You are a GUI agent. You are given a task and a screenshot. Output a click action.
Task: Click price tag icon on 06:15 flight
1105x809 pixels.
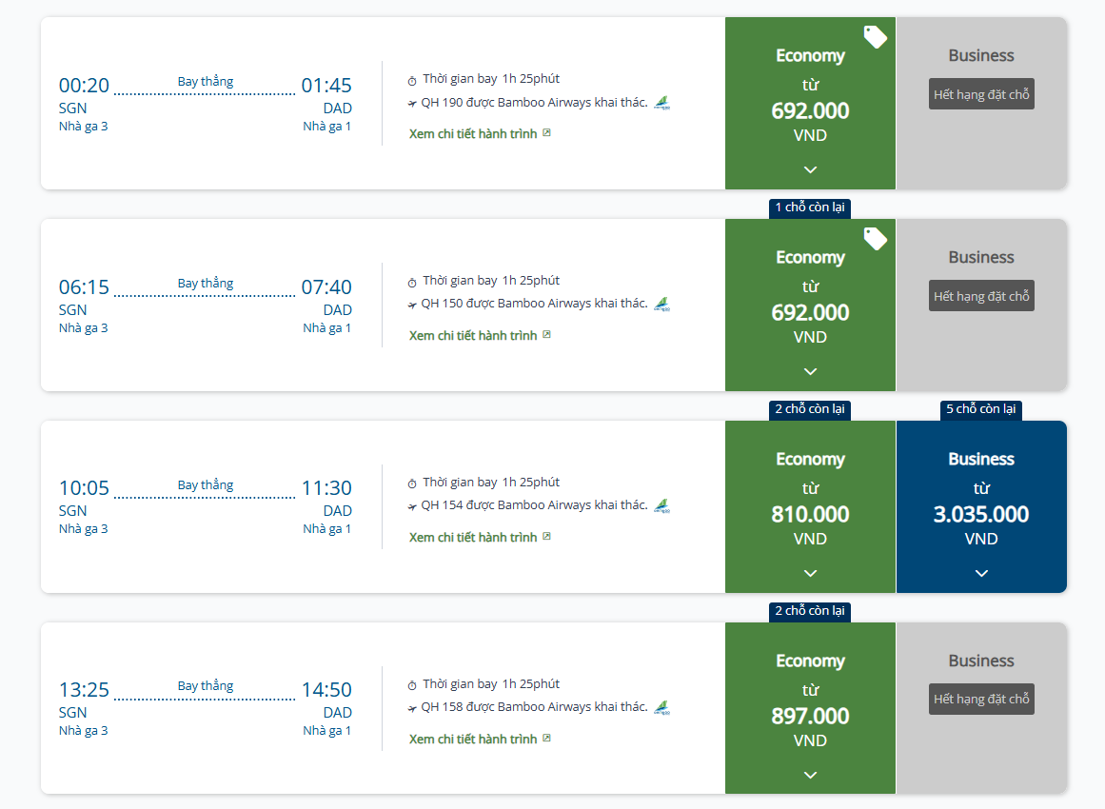[x=875, y=239]
